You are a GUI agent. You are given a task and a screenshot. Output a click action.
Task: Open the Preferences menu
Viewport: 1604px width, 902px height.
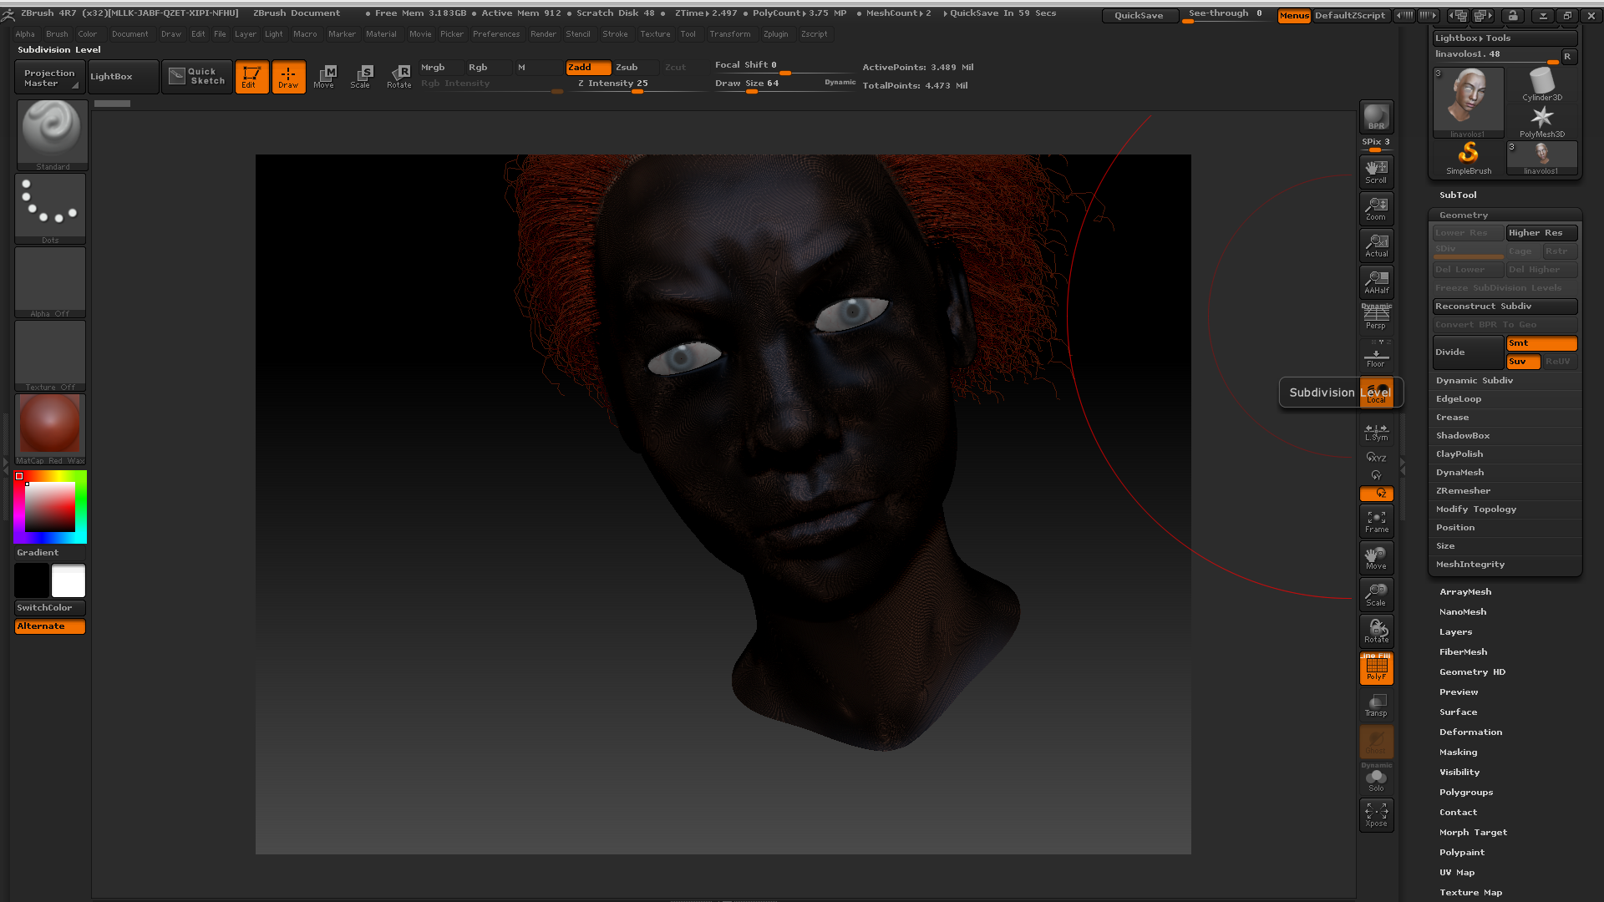tap(495, 34)
